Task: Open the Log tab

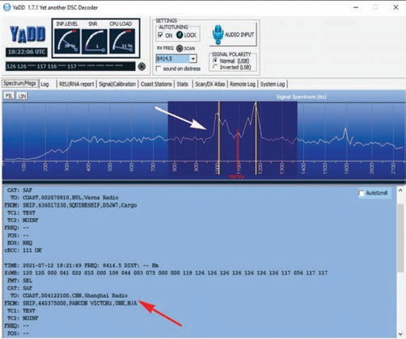Action: click(44, 84)
